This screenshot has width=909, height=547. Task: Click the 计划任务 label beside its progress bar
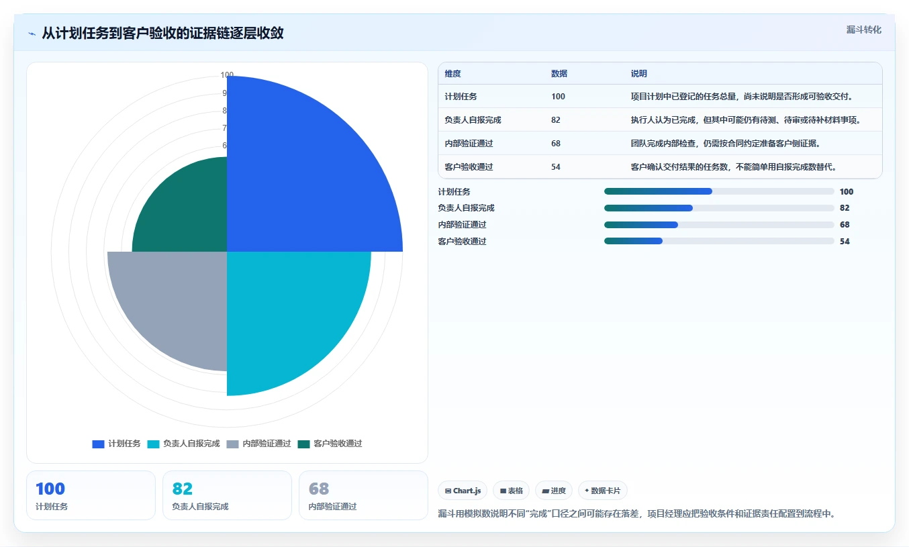pyautogui.click(x=454, y=192)
